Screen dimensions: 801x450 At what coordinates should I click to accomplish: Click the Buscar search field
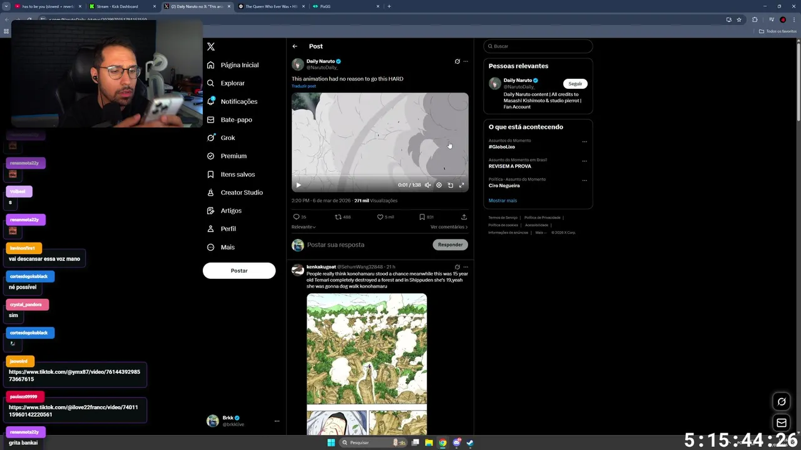point(538,46)
